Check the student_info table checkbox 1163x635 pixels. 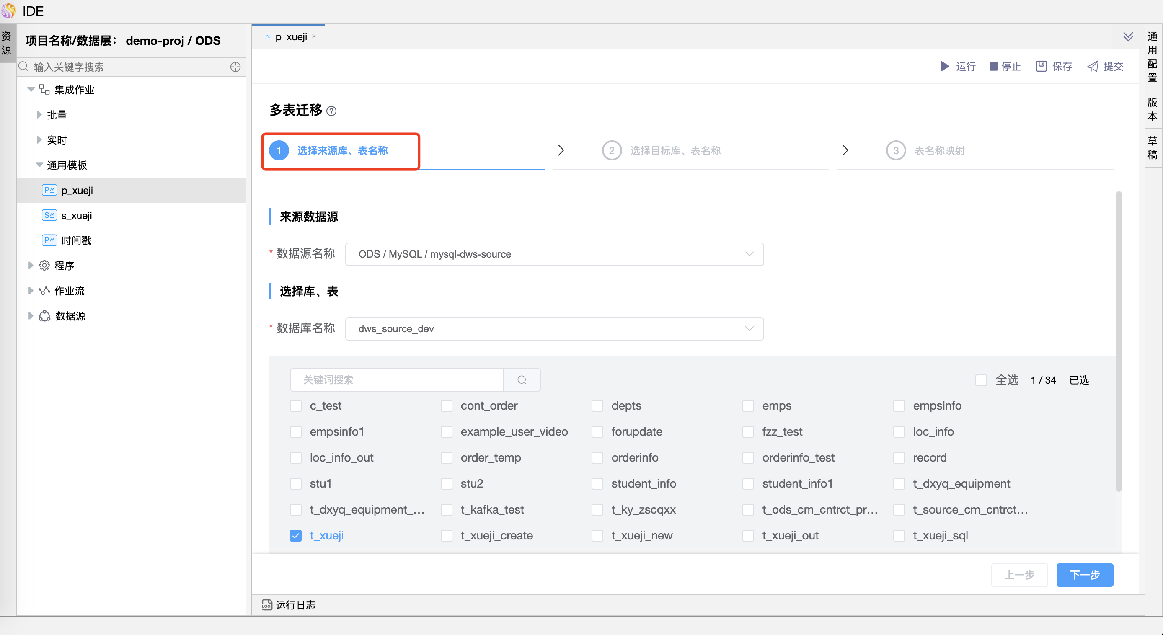[597, 484]
